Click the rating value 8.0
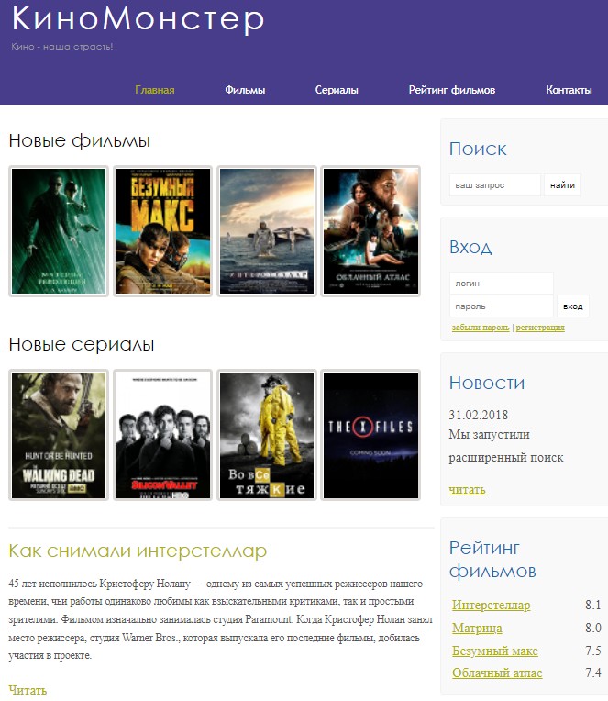Image resolution: width=608 pixels, height=701 pixels. (x=593, y=628)
